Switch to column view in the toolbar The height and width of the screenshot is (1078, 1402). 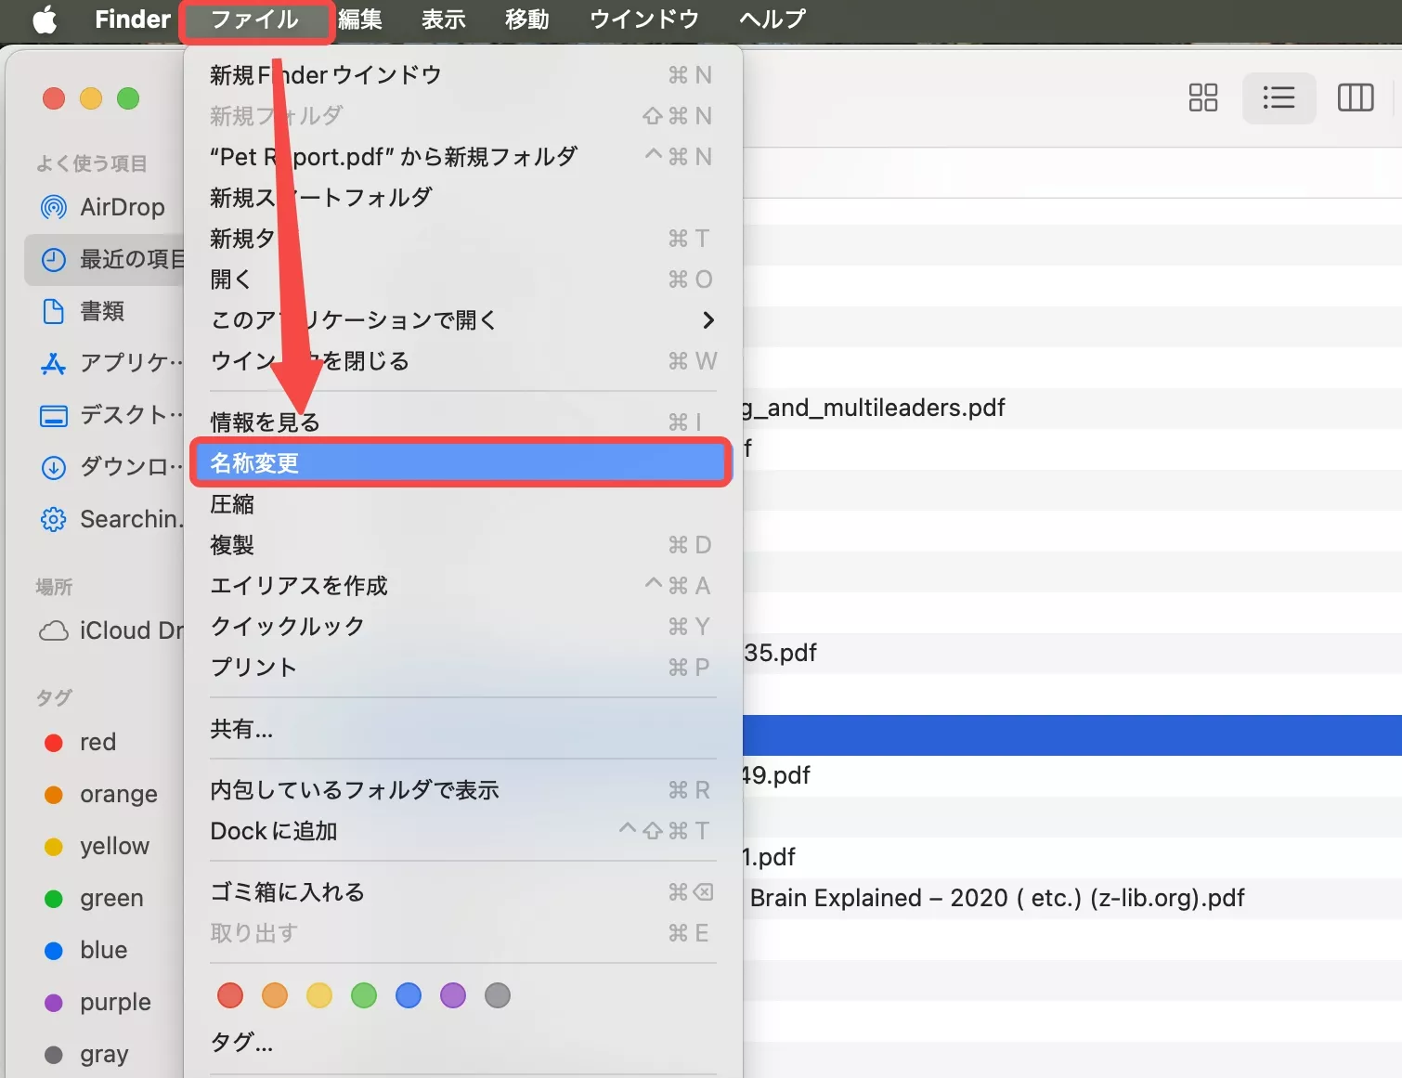click(x=1355, y=97)
